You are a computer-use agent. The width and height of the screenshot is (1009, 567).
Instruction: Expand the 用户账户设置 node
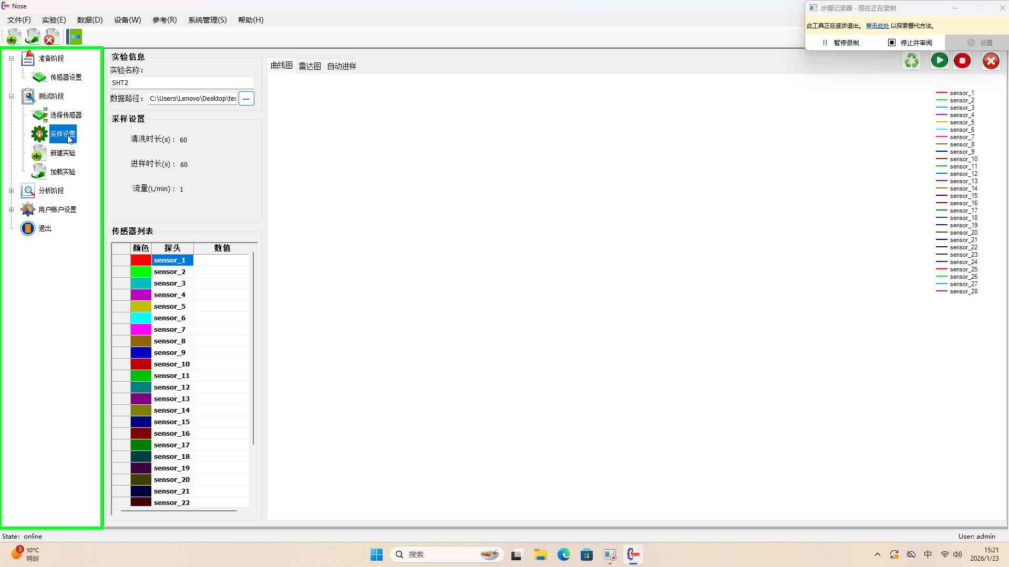[11, 209]
